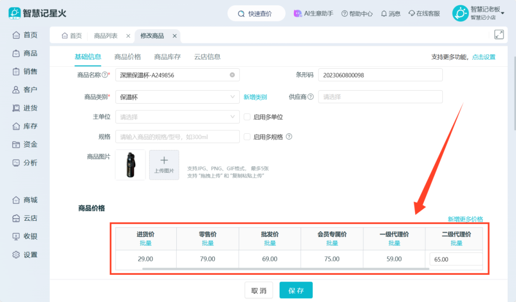This screenshot has width=516, height=302.
Task: Click the 会员专属价 value 75.00
Action: coord(332,259)
